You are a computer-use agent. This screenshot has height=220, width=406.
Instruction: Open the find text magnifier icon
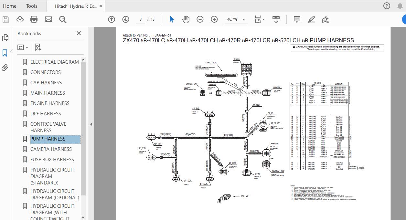tap(63, 19)
